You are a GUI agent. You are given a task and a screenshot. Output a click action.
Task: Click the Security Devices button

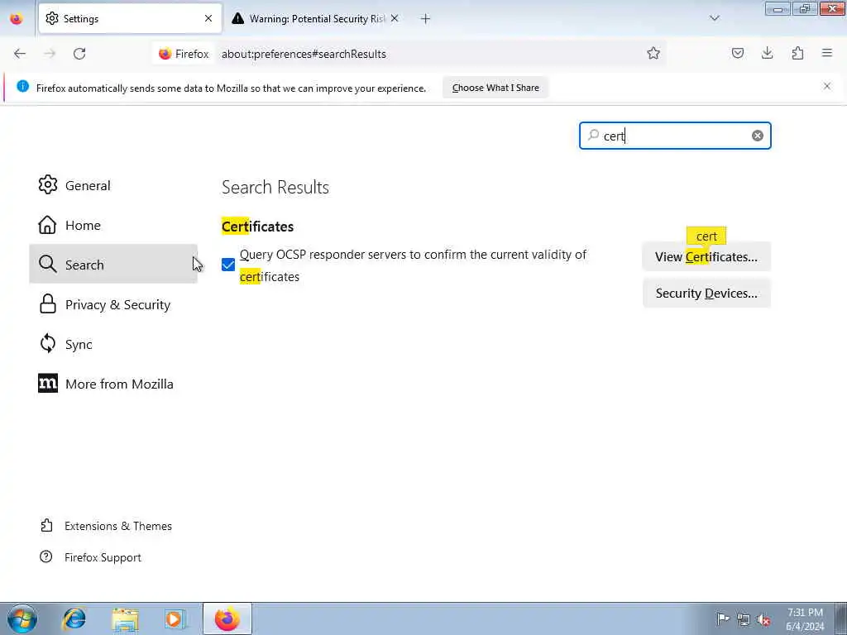(706, 294)
